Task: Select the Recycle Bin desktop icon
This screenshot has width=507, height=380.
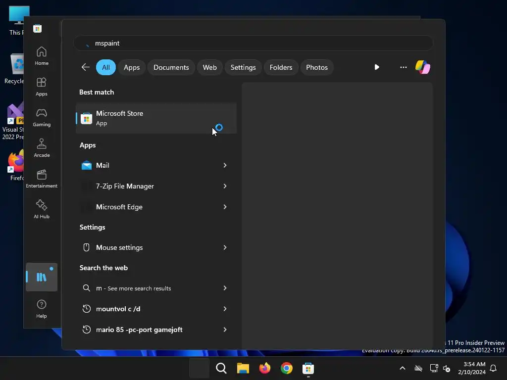Action: (14, 69)
